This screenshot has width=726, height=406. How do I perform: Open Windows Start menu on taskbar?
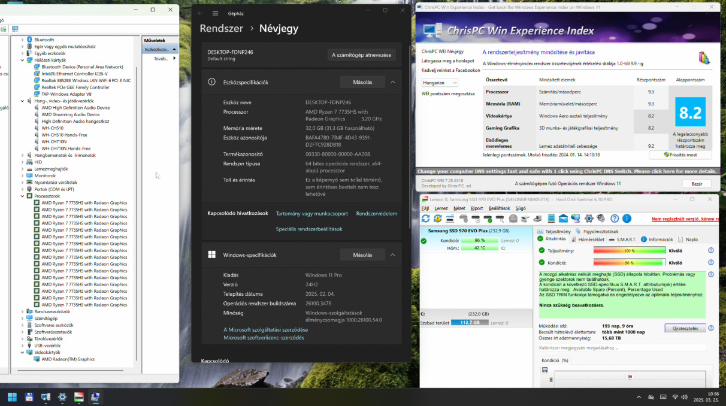[12, 396]
